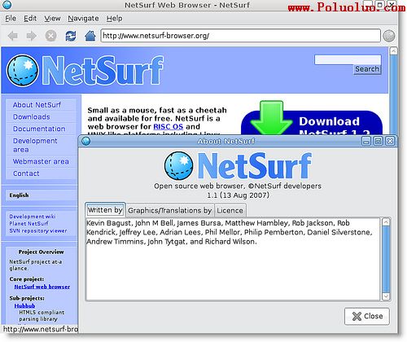Click the English language entry

point(19,195)
